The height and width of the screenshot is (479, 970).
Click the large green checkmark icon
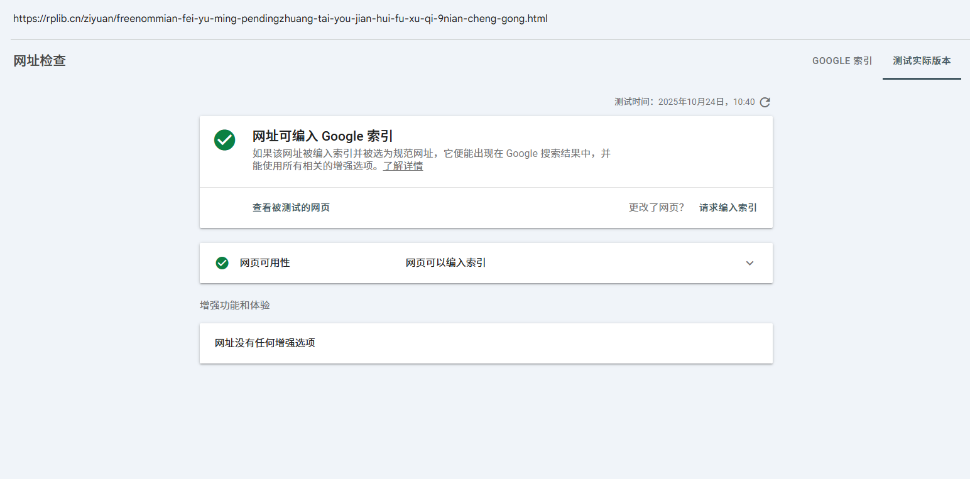tap(224, 140)
